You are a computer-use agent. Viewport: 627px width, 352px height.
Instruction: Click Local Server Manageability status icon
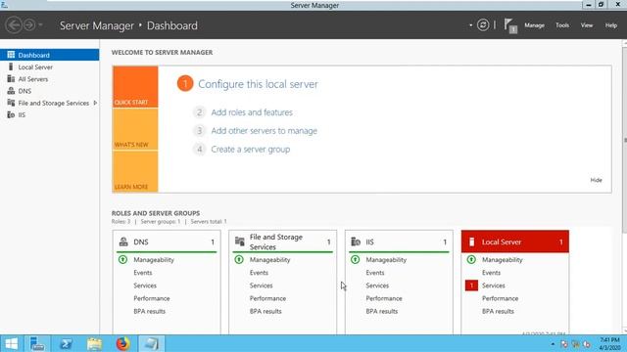(x=471, y=259)
